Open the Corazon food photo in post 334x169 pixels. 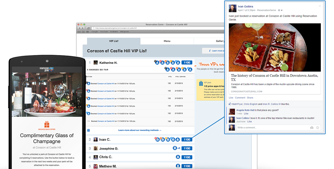coord(275,47)
